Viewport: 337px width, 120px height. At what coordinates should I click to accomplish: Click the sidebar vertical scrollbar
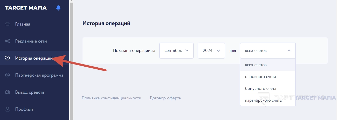coord(71,60)
